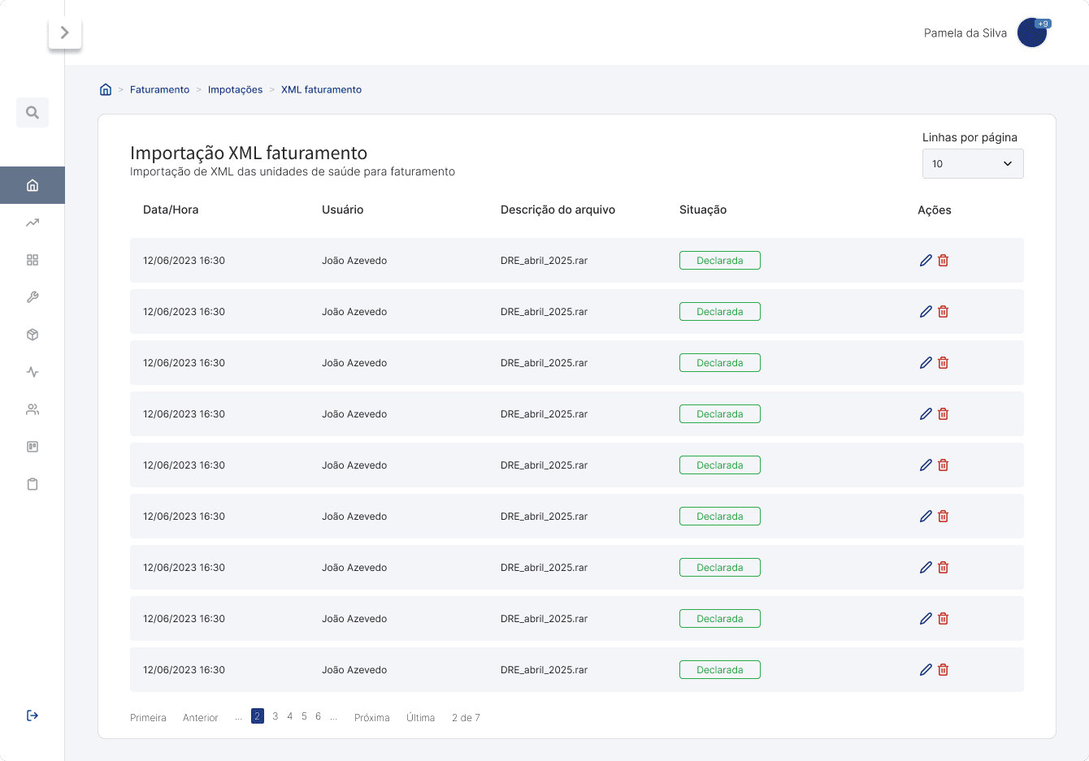This screenshot has width=1089, height=761.
Task: Open the grid dashboard sidebar icon
Action: click(x=33, y=260)
